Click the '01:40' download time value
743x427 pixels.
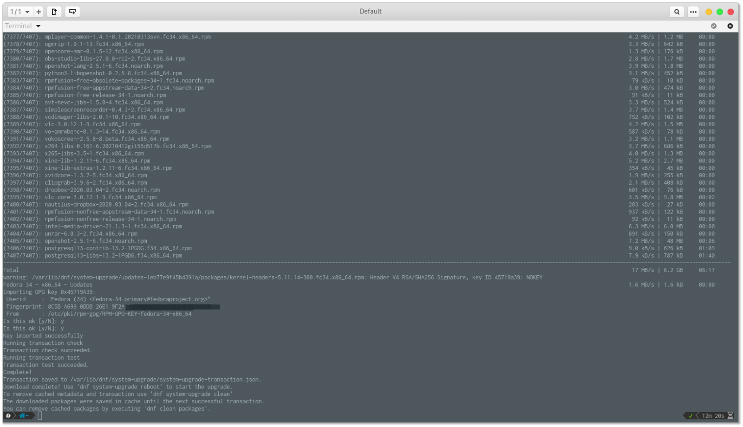click(x=707, y=256)
